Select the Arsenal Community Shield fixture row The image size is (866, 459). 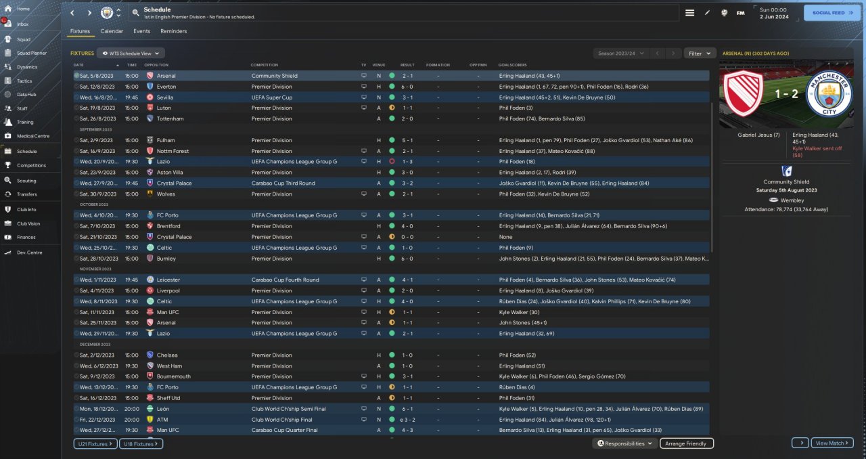pyautogui.click(x=271, y=76)
